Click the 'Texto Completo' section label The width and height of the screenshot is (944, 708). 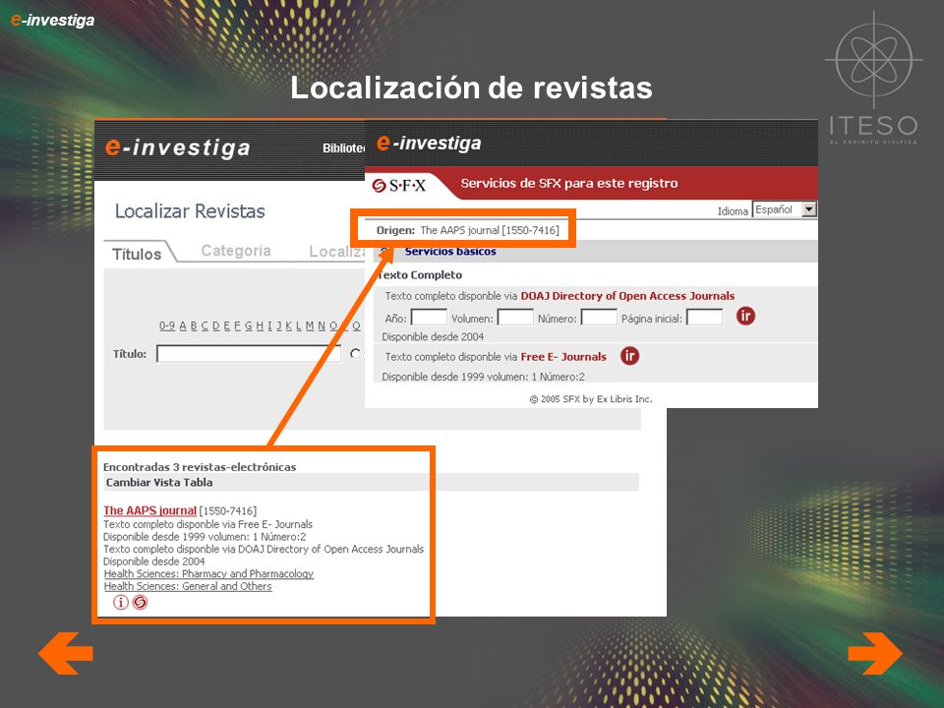pos(420,275)
